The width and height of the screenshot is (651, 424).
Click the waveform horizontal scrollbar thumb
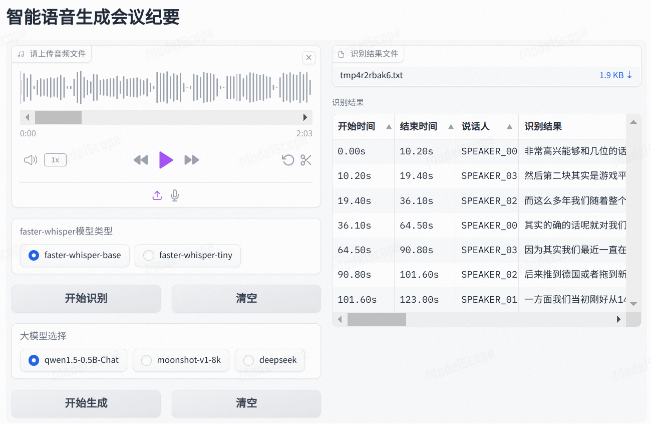pyautogui.click(x=58, y=117)
